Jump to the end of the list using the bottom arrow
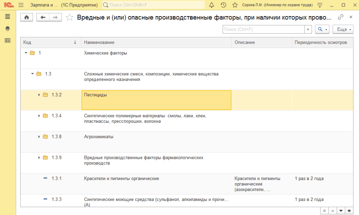The width and height of the screenshot is (359, 215). click(x=348, y=210)
